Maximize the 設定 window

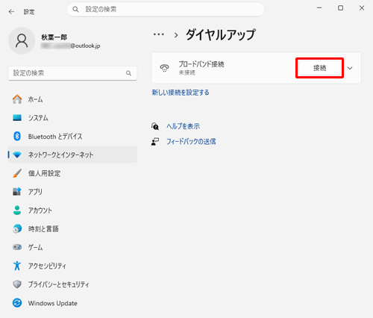(340, 8)
